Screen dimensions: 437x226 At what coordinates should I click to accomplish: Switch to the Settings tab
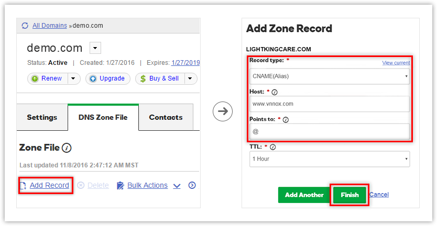click(42, 117)
